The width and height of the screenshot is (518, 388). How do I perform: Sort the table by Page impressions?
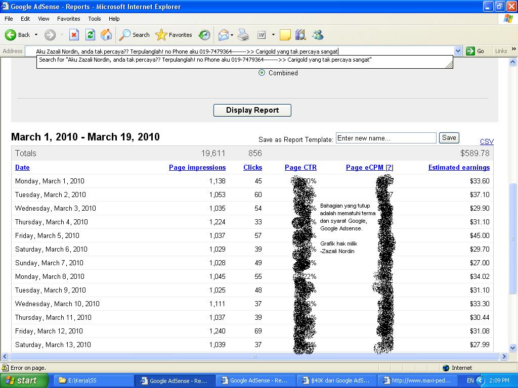point(197,167)
